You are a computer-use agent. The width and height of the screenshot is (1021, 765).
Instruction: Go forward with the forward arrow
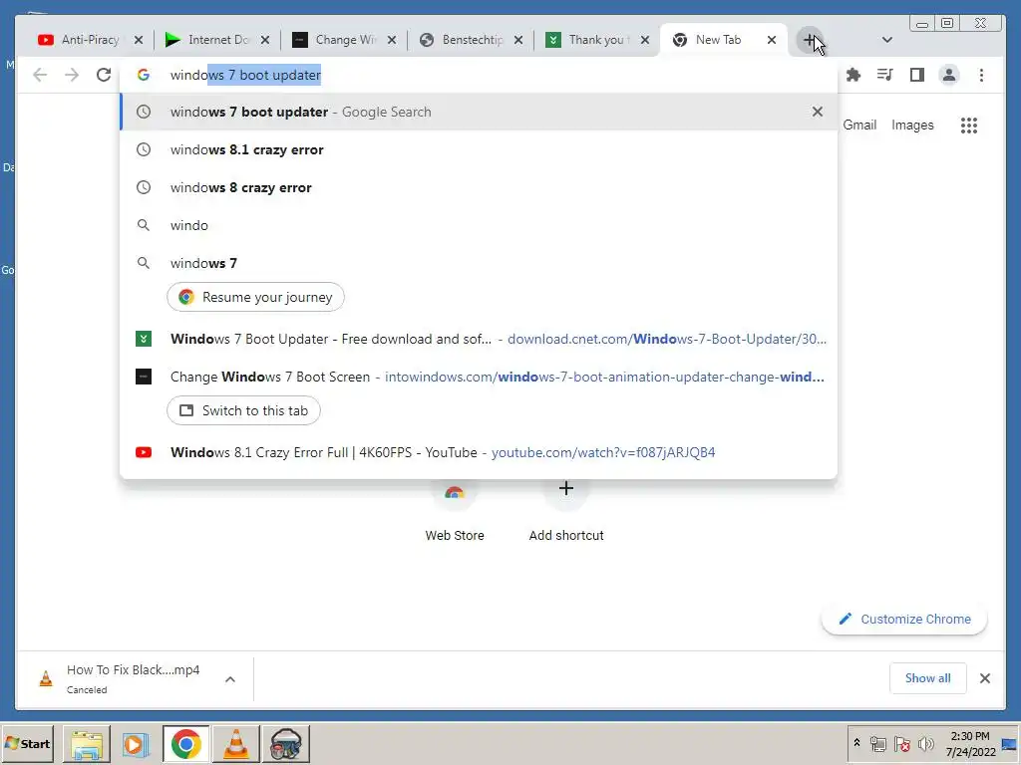(x=72, y=75)
